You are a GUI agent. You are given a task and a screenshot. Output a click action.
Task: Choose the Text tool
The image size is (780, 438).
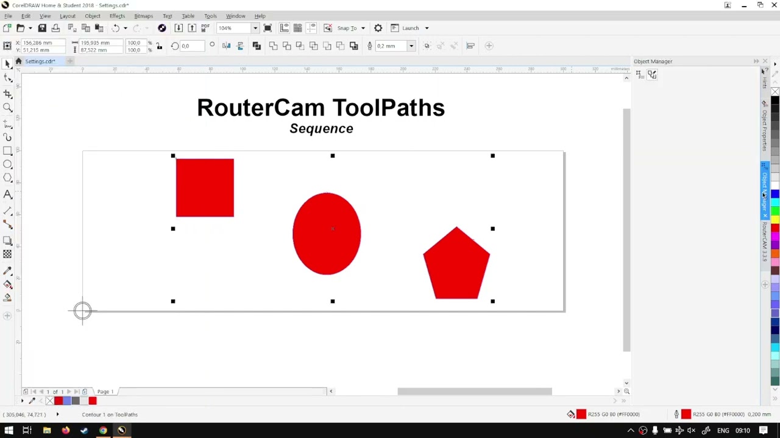7,195
